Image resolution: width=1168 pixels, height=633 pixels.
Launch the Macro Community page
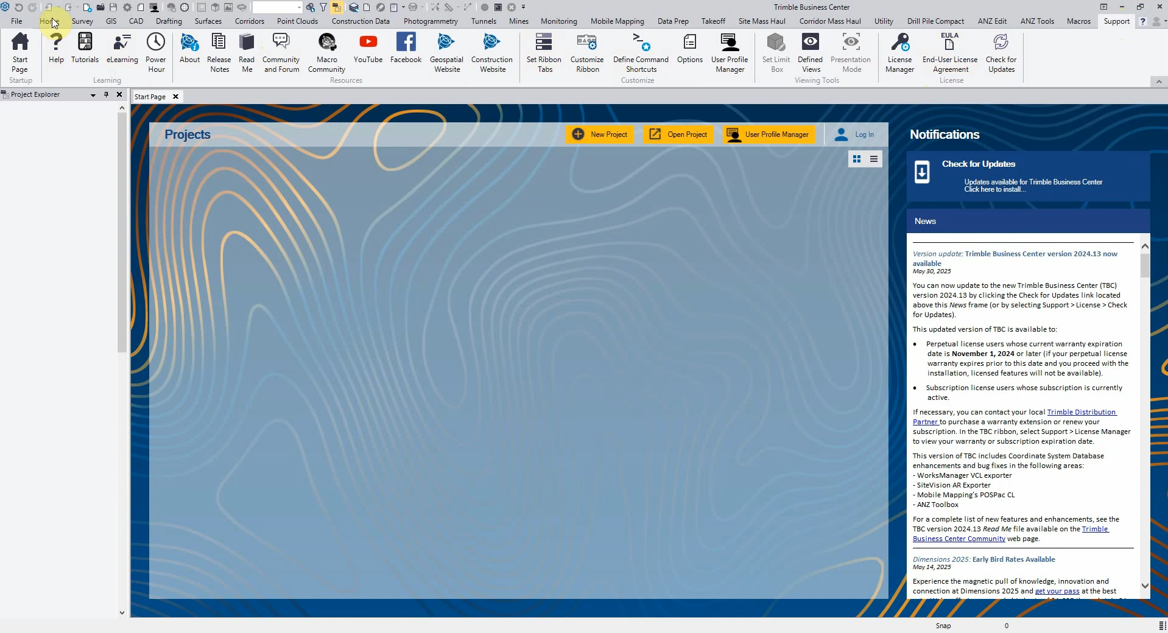[326, 52]
